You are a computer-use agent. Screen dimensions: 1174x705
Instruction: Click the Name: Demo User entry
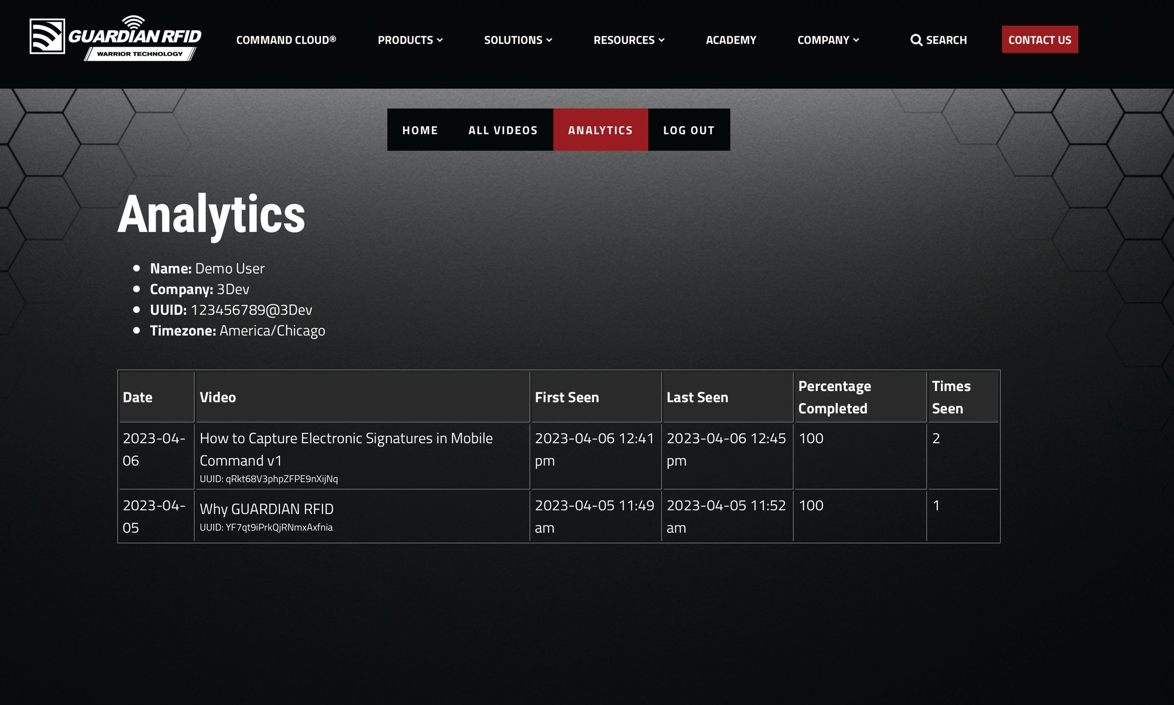(207, 268)
